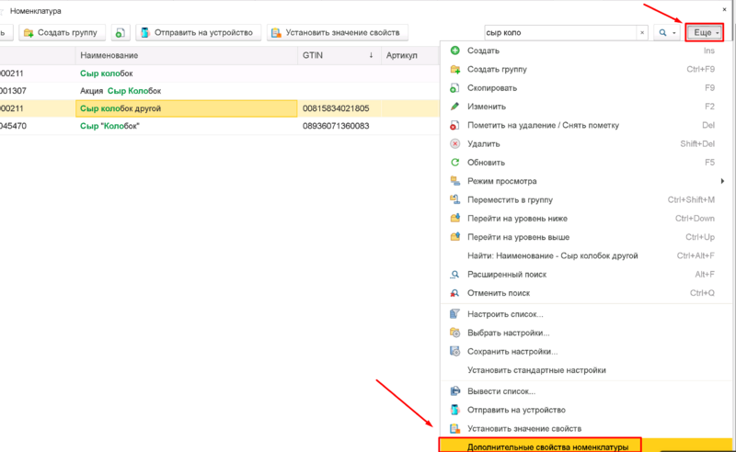
Task: Click Настроить список icon in menu
Action: point(454,314)
